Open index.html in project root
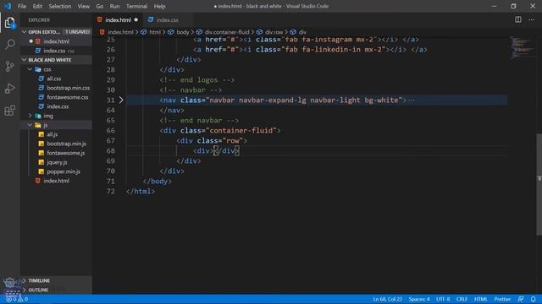This screenshot has width=542, height=304. tap(56, 181)
